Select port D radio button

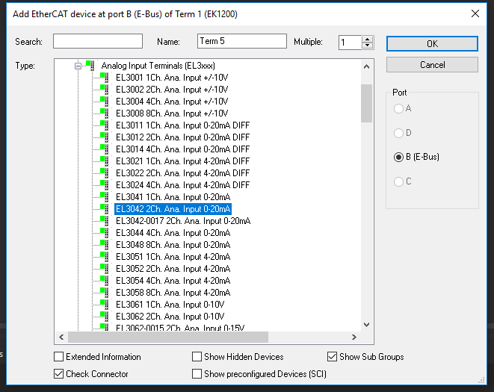click(x=398, y=133)
